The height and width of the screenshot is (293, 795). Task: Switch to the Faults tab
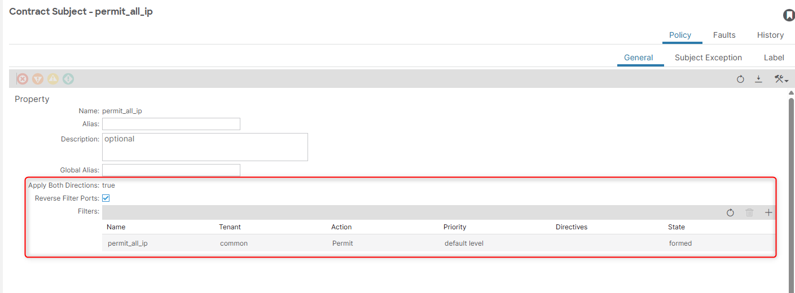coord(724,35)
